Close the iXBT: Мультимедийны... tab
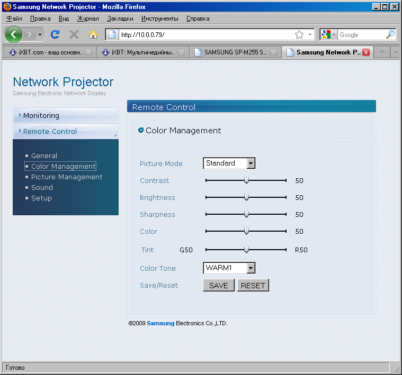This screenshot has height=375, width=402. pyautogui.click(x=181, y=52)
